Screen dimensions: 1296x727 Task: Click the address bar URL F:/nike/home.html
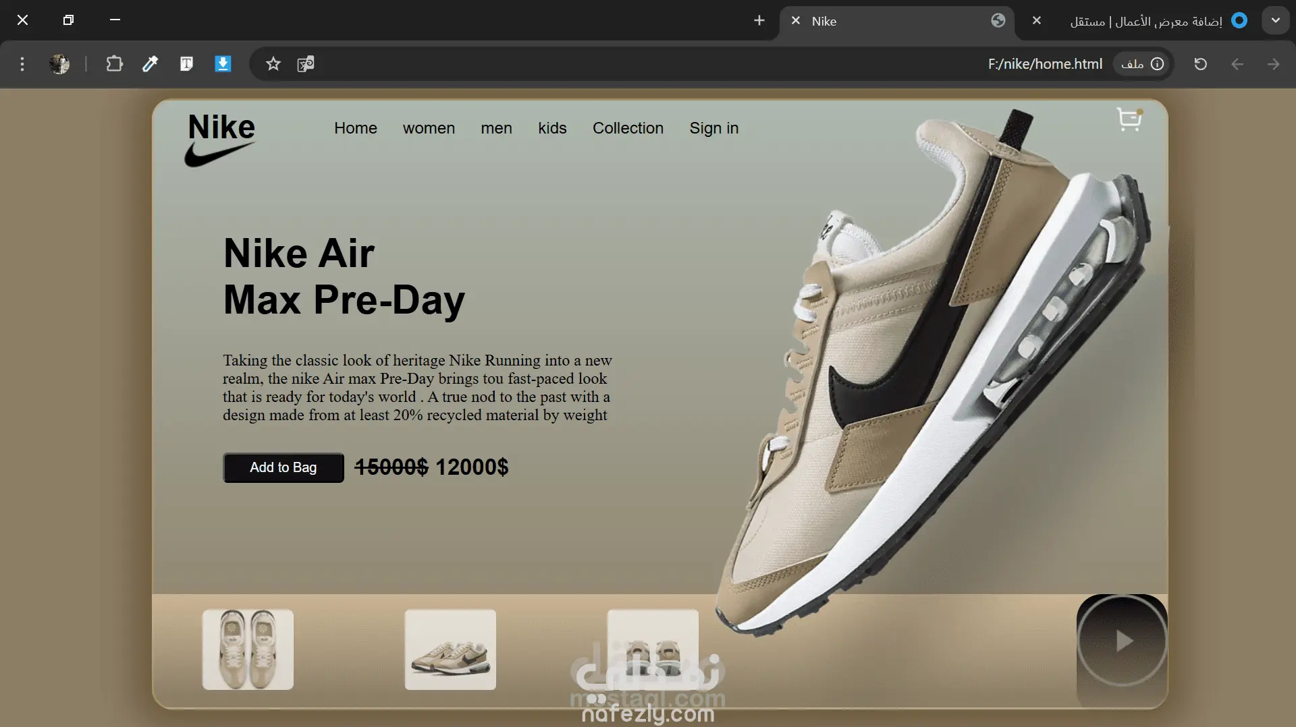[1045, 64]
